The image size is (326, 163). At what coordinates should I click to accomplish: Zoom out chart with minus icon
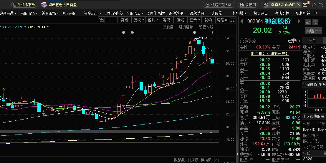[x=114, y=20]
